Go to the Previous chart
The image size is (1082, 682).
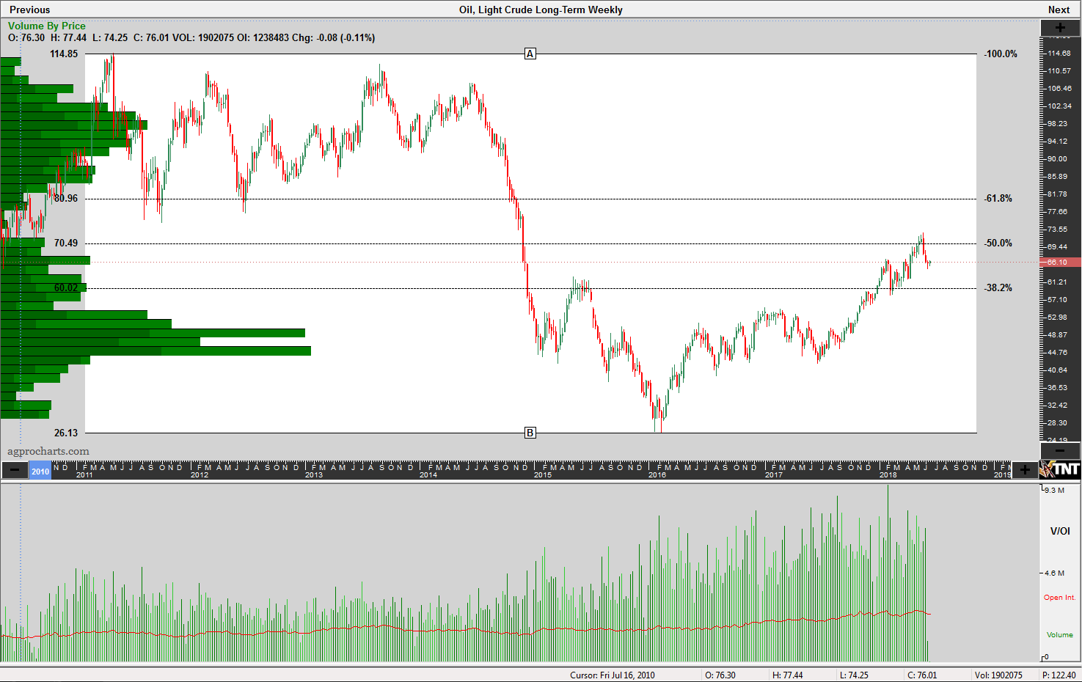tap(29, 10)
